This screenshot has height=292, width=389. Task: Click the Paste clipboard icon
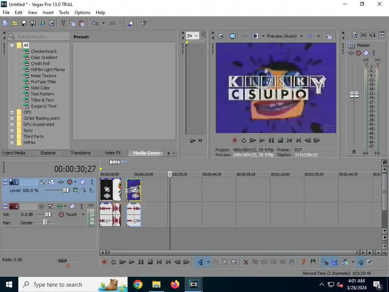click(81, 23)
